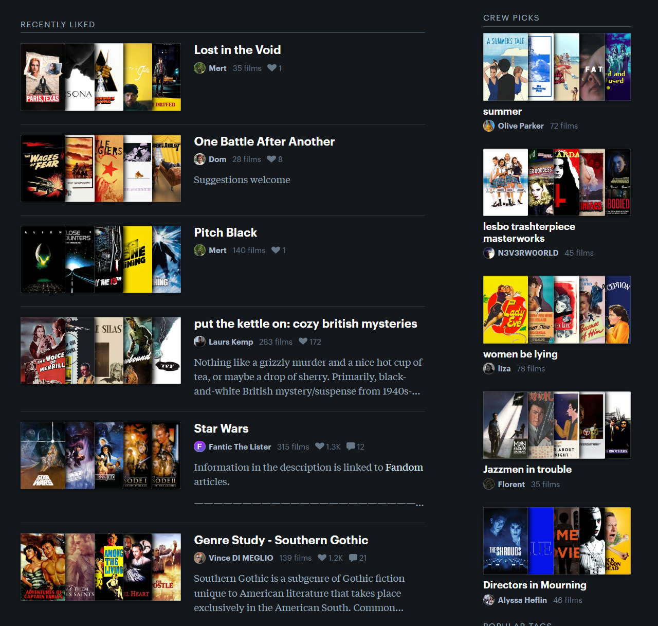The width and height of the screenshot is (658, 626).
Task: Click the CREW PICKS section heading
Action: click(x=511, y=17)
